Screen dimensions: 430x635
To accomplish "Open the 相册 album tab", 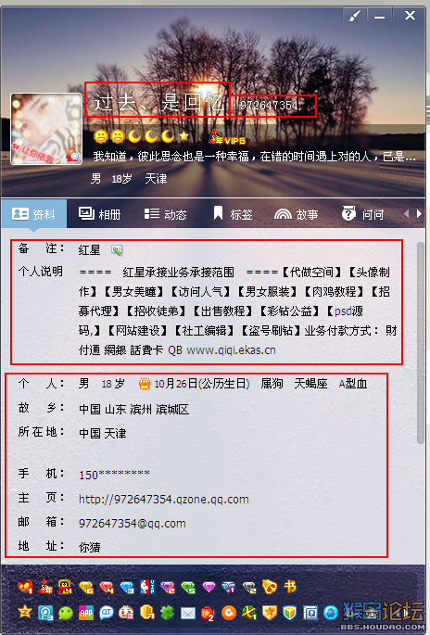I will [99, 214].
